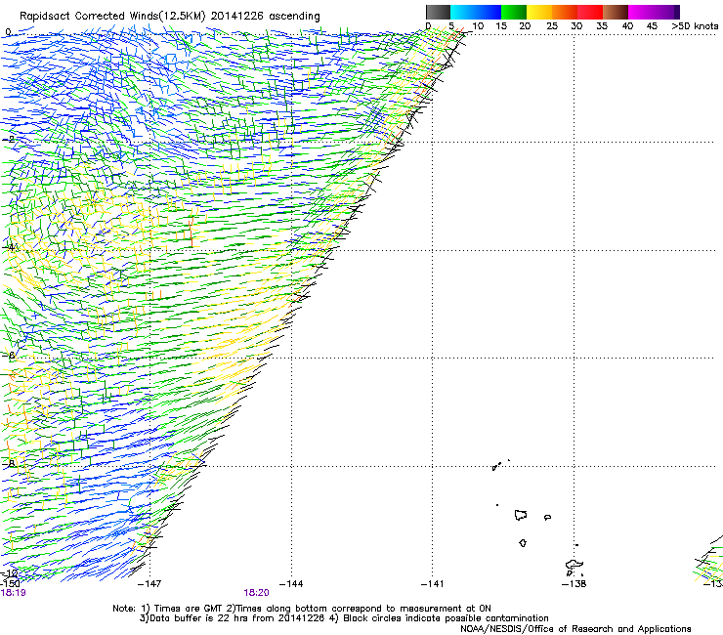
Task: Click the '>50 knots' legend label
Action: point(695,26)
